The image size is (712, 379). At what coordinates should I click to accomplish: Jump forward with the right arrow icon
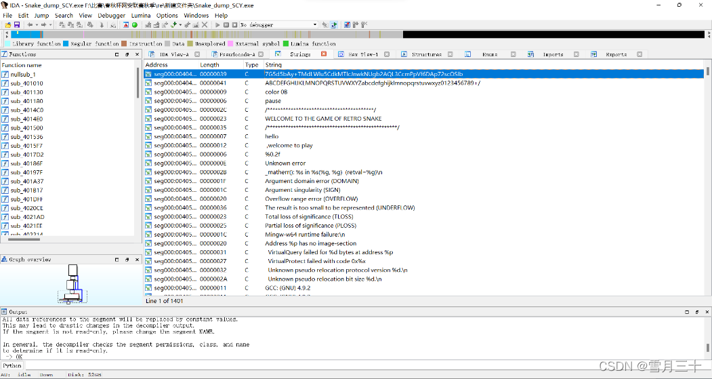[43, 24]
